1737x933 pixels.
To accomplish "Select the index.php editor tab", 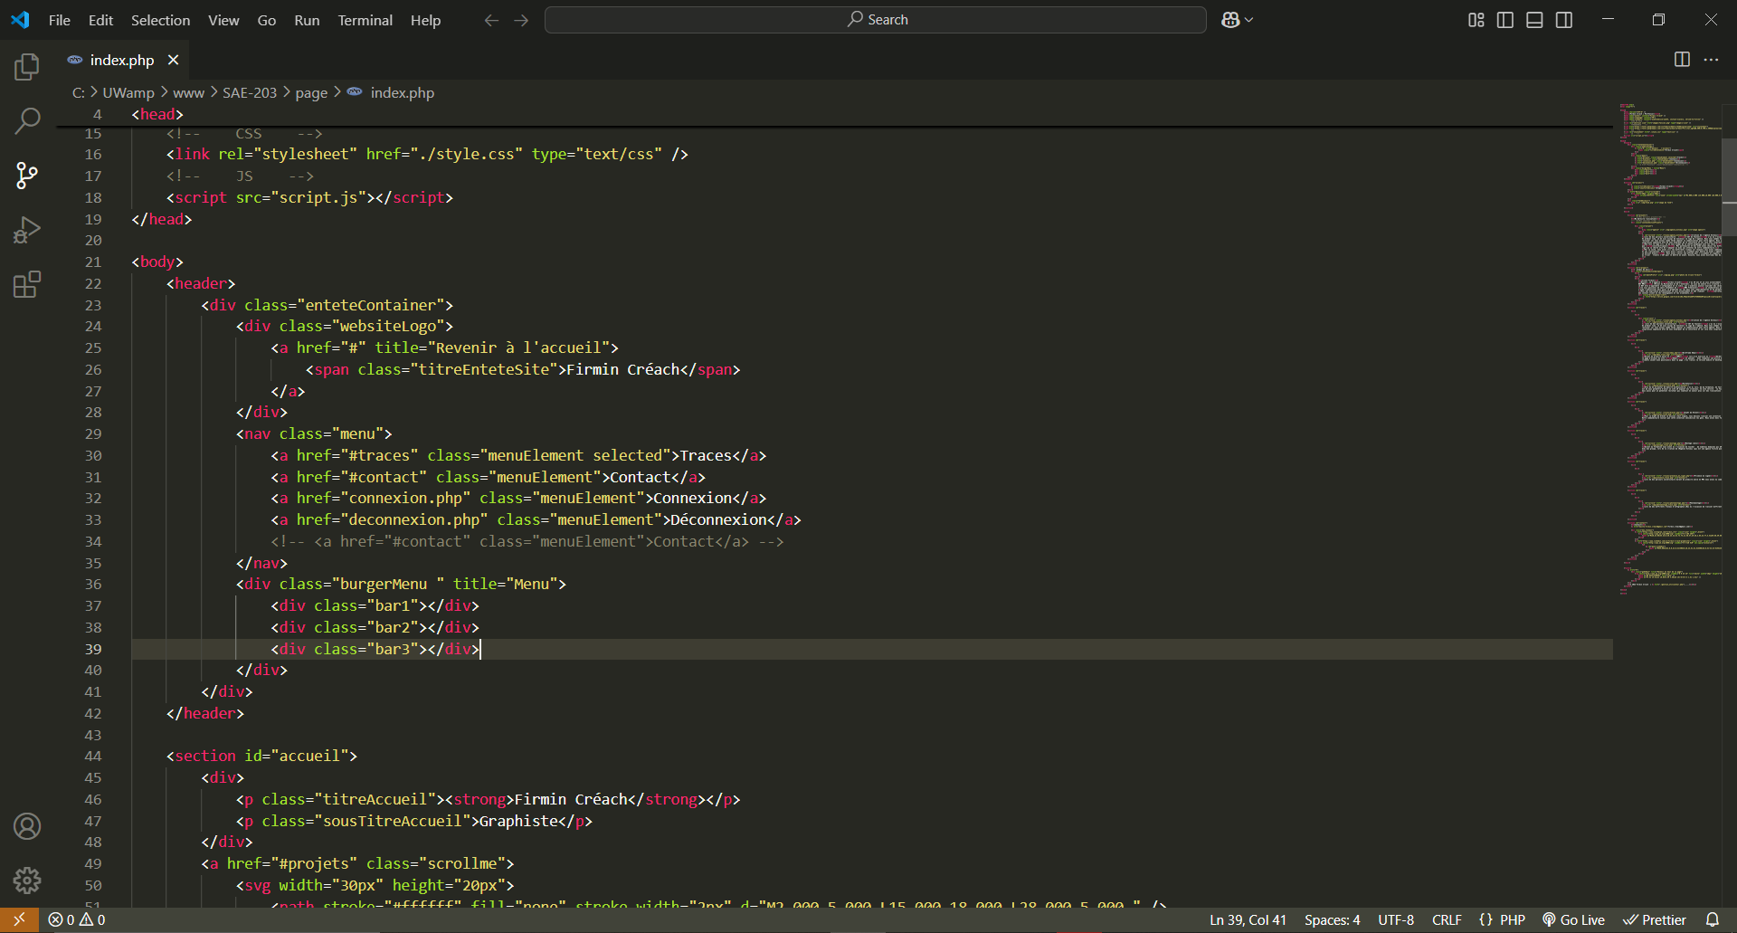I will (121, 60).
